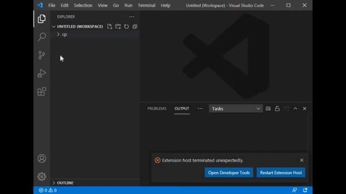Show errors and warnings count in status bar

coord(48,190)
